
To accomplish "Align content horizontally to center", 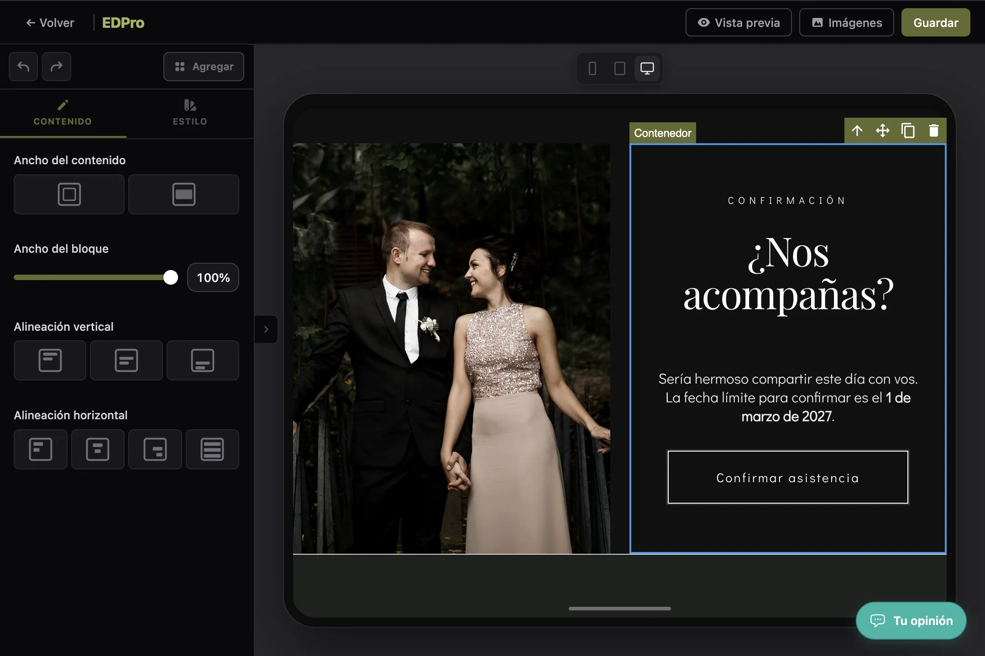I will [98, 449].
